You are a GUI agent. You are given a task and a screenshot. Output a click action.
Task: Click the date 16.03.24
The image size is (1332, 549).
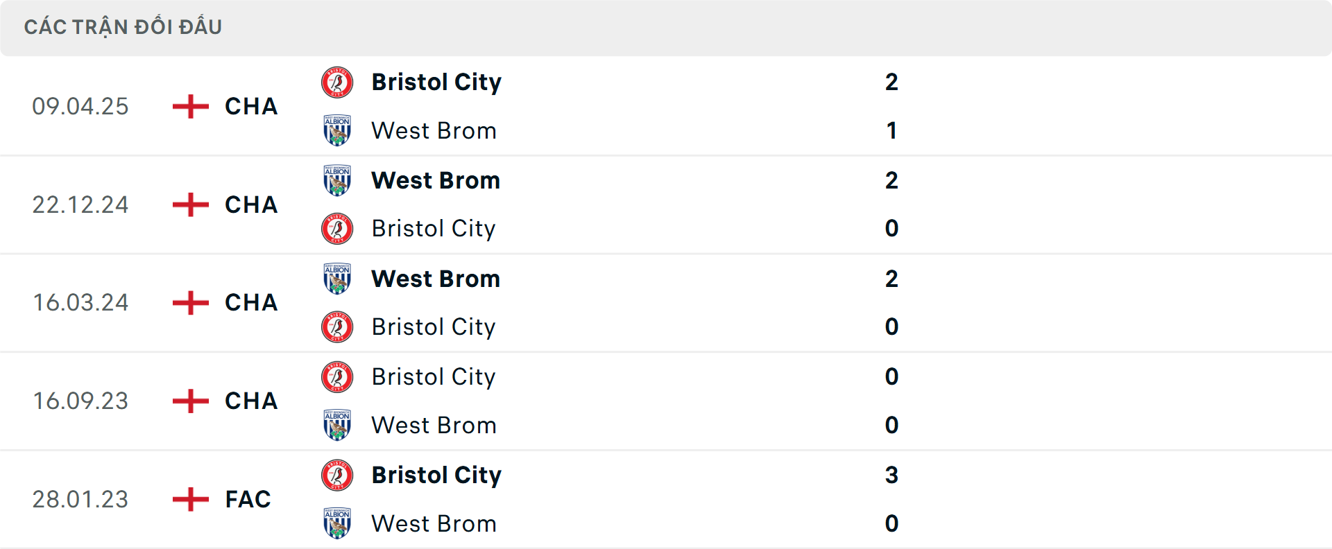[x=81, y=302]
